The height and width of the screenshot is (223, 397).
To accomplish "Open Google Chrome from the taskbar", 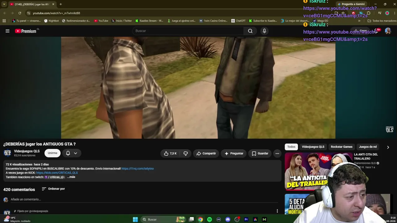I will [x=200, y=219].
